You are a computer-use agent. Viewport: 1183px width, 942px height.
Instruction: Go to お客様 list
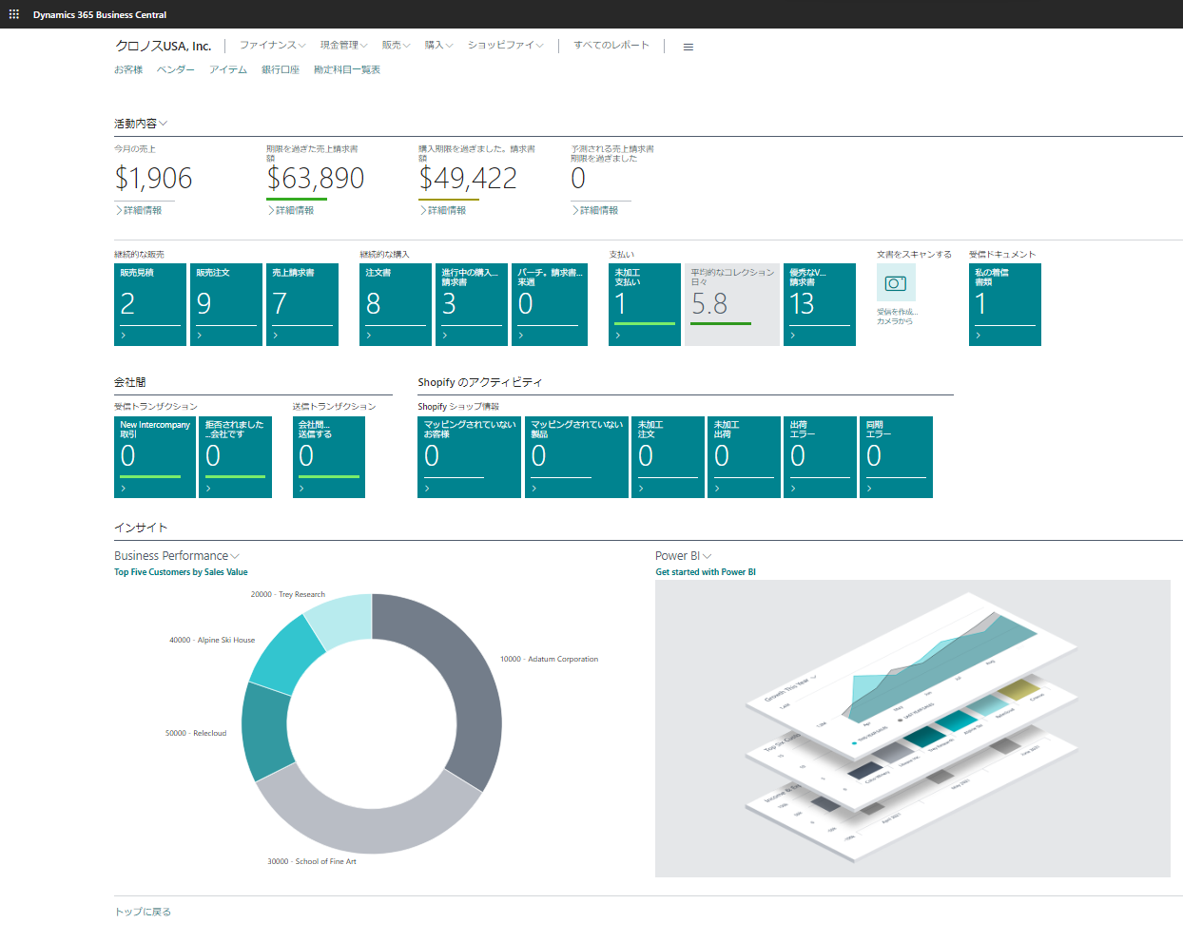[128, 69]
